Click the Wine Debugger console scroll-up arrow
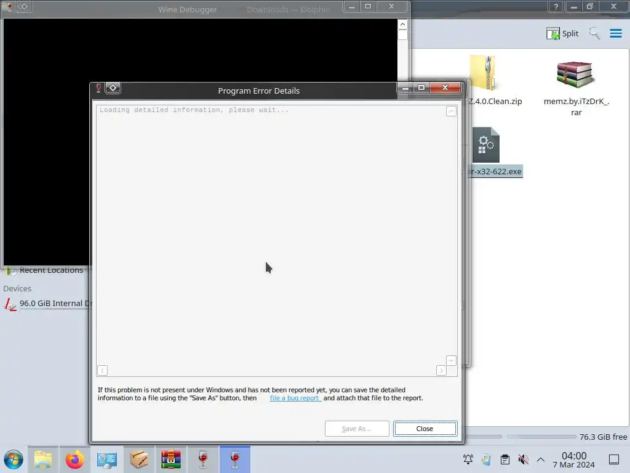 (402, 25)
